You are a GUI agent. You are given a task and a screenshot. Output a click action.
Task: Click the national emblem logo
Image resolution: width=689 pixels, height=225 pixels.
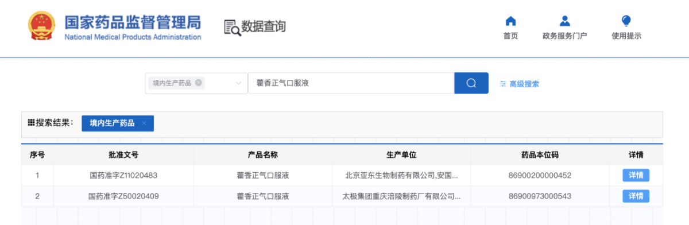pyautogui.click(x=42, y=26)
